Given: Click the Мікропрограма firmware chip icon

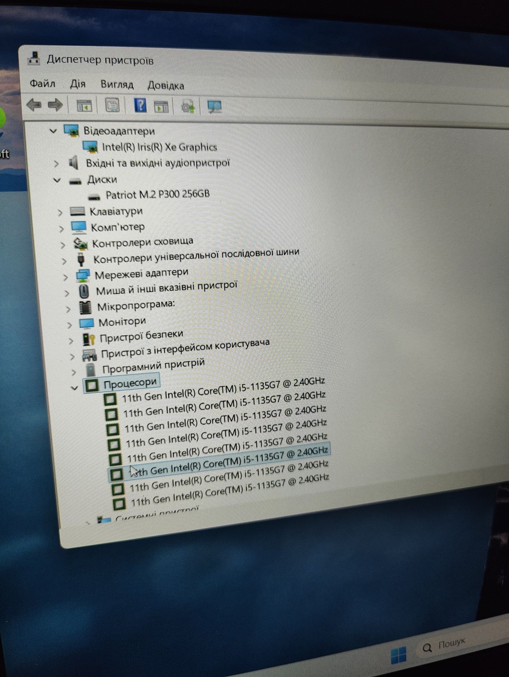Looking at the screenshot, I should [x=85, y=307].
